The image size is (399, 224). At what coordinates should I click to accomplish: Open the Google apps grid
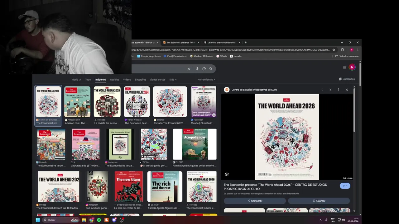(x=344, y=67)
